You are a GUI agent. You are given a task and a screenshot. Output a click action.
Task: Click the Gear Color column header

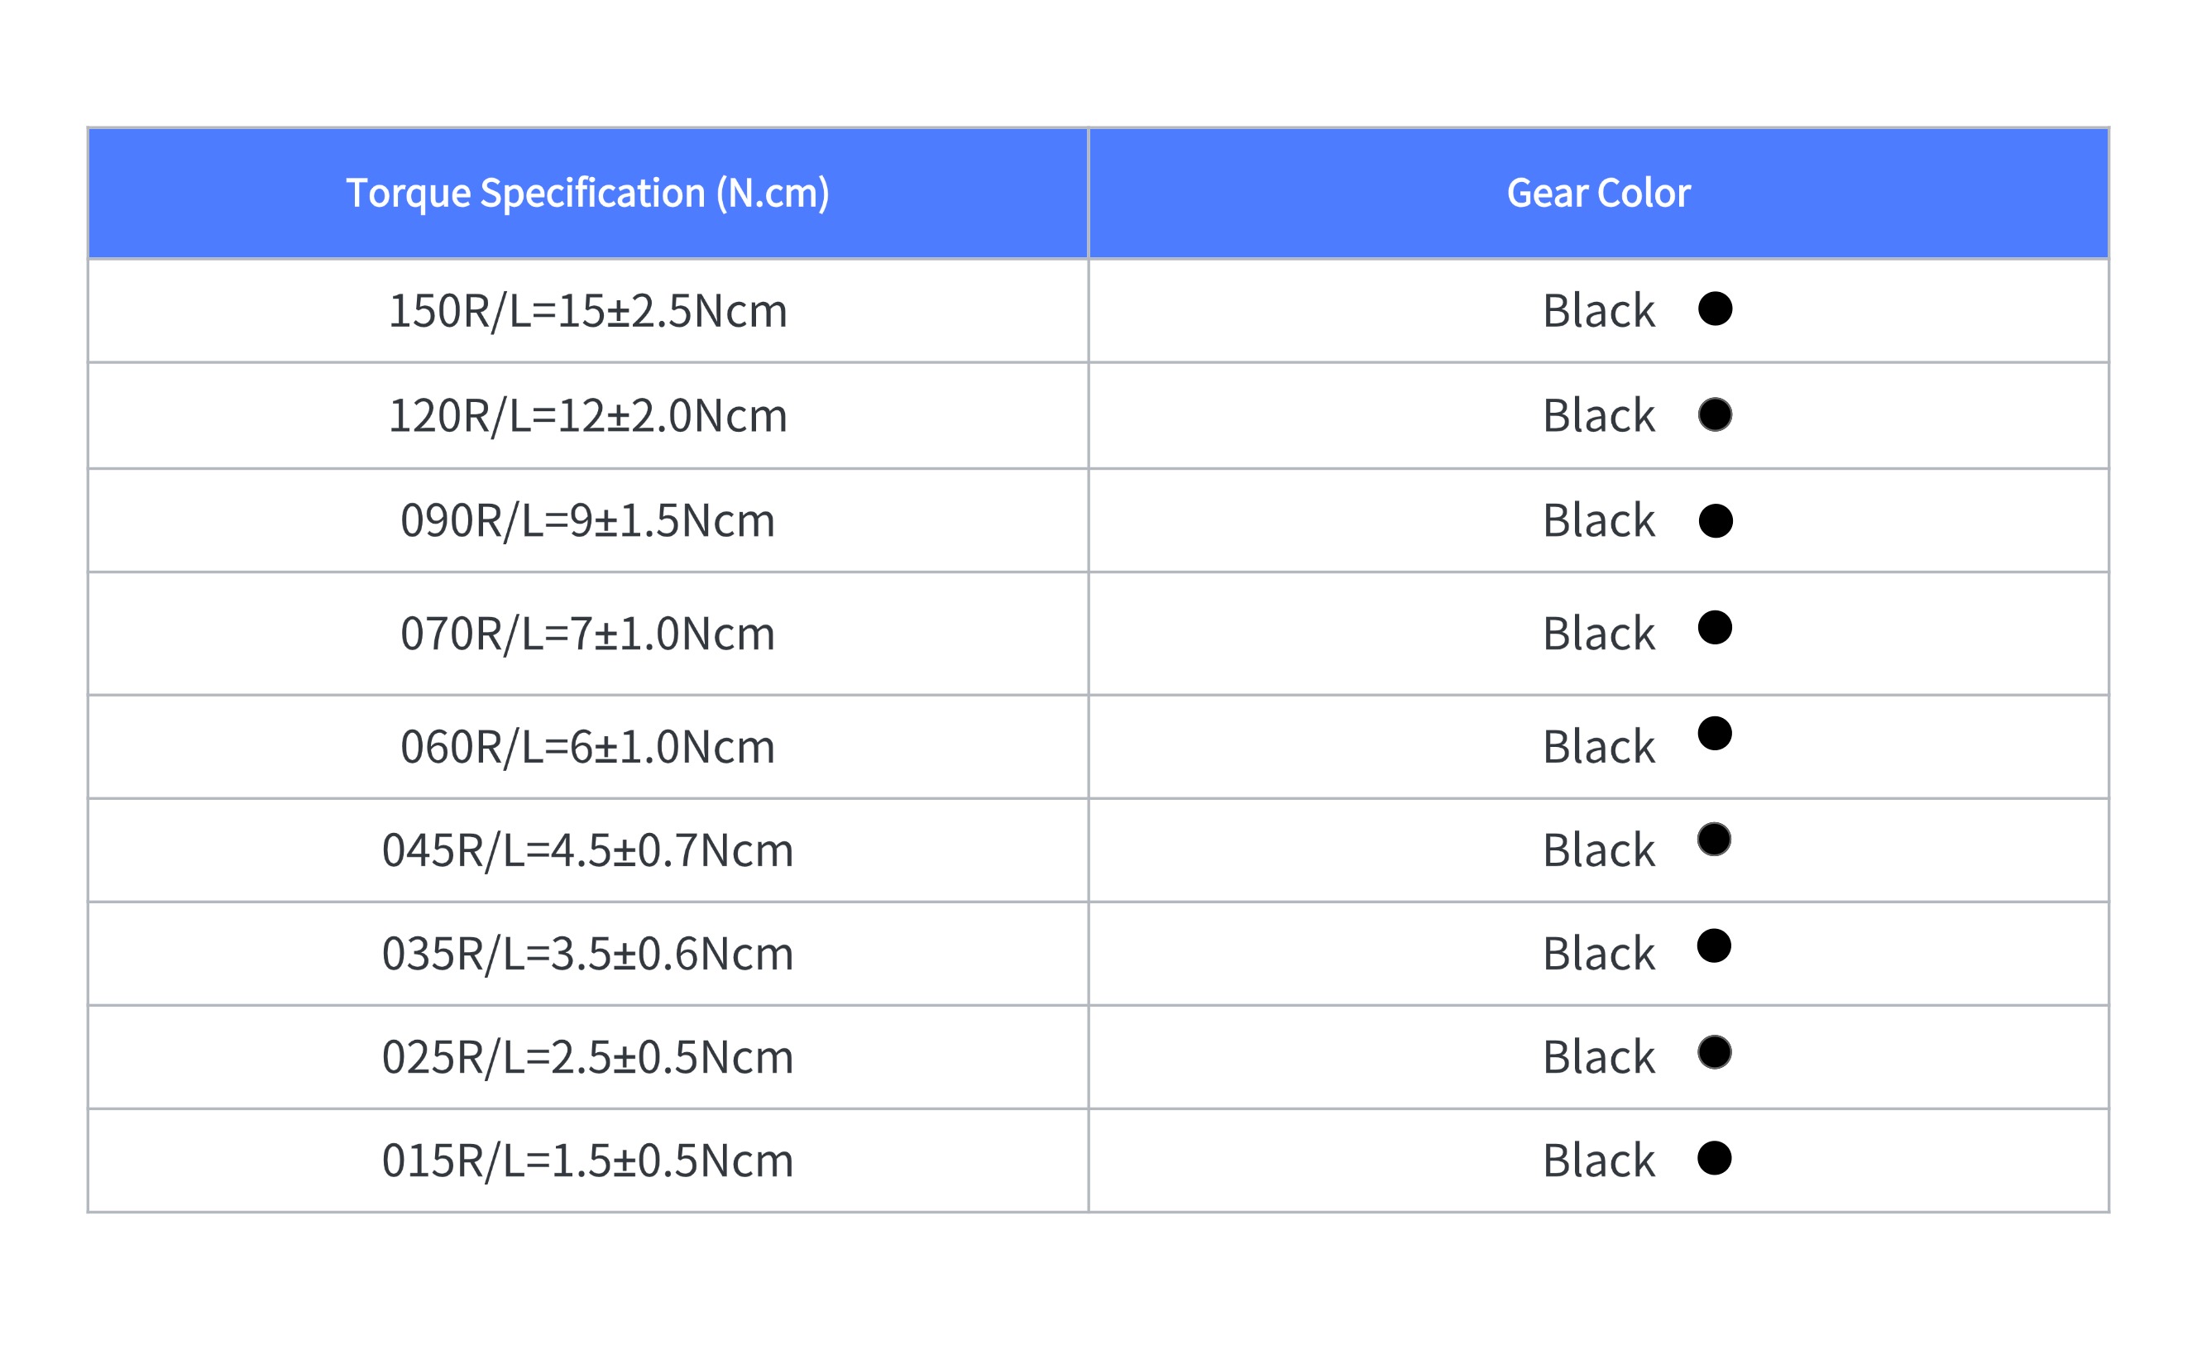(1599, 194)
